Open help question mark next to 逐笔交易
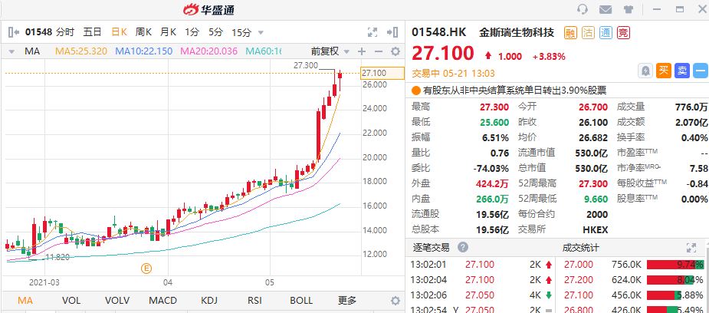Screen dimensions: 709x313 click(x=462, y=248)
